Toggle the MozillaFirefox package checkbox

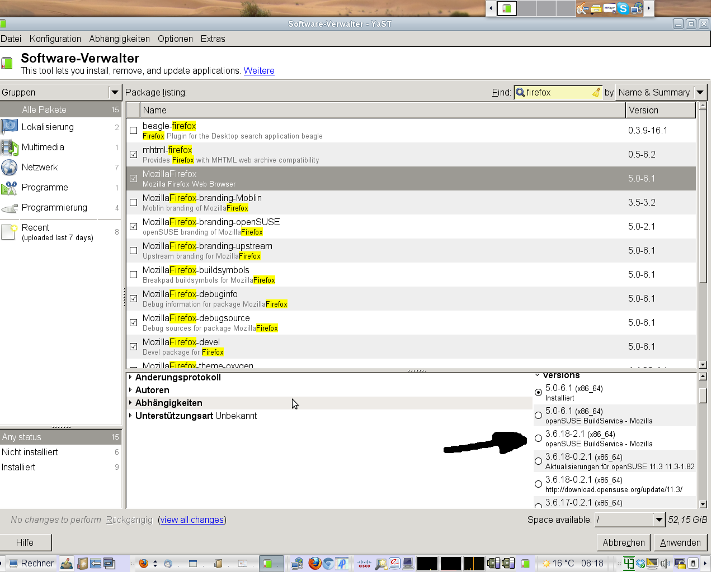(133, 178)
